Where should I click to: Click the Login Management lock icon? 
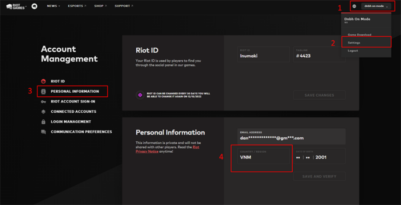pyautogui.click(x=43, y=122)
